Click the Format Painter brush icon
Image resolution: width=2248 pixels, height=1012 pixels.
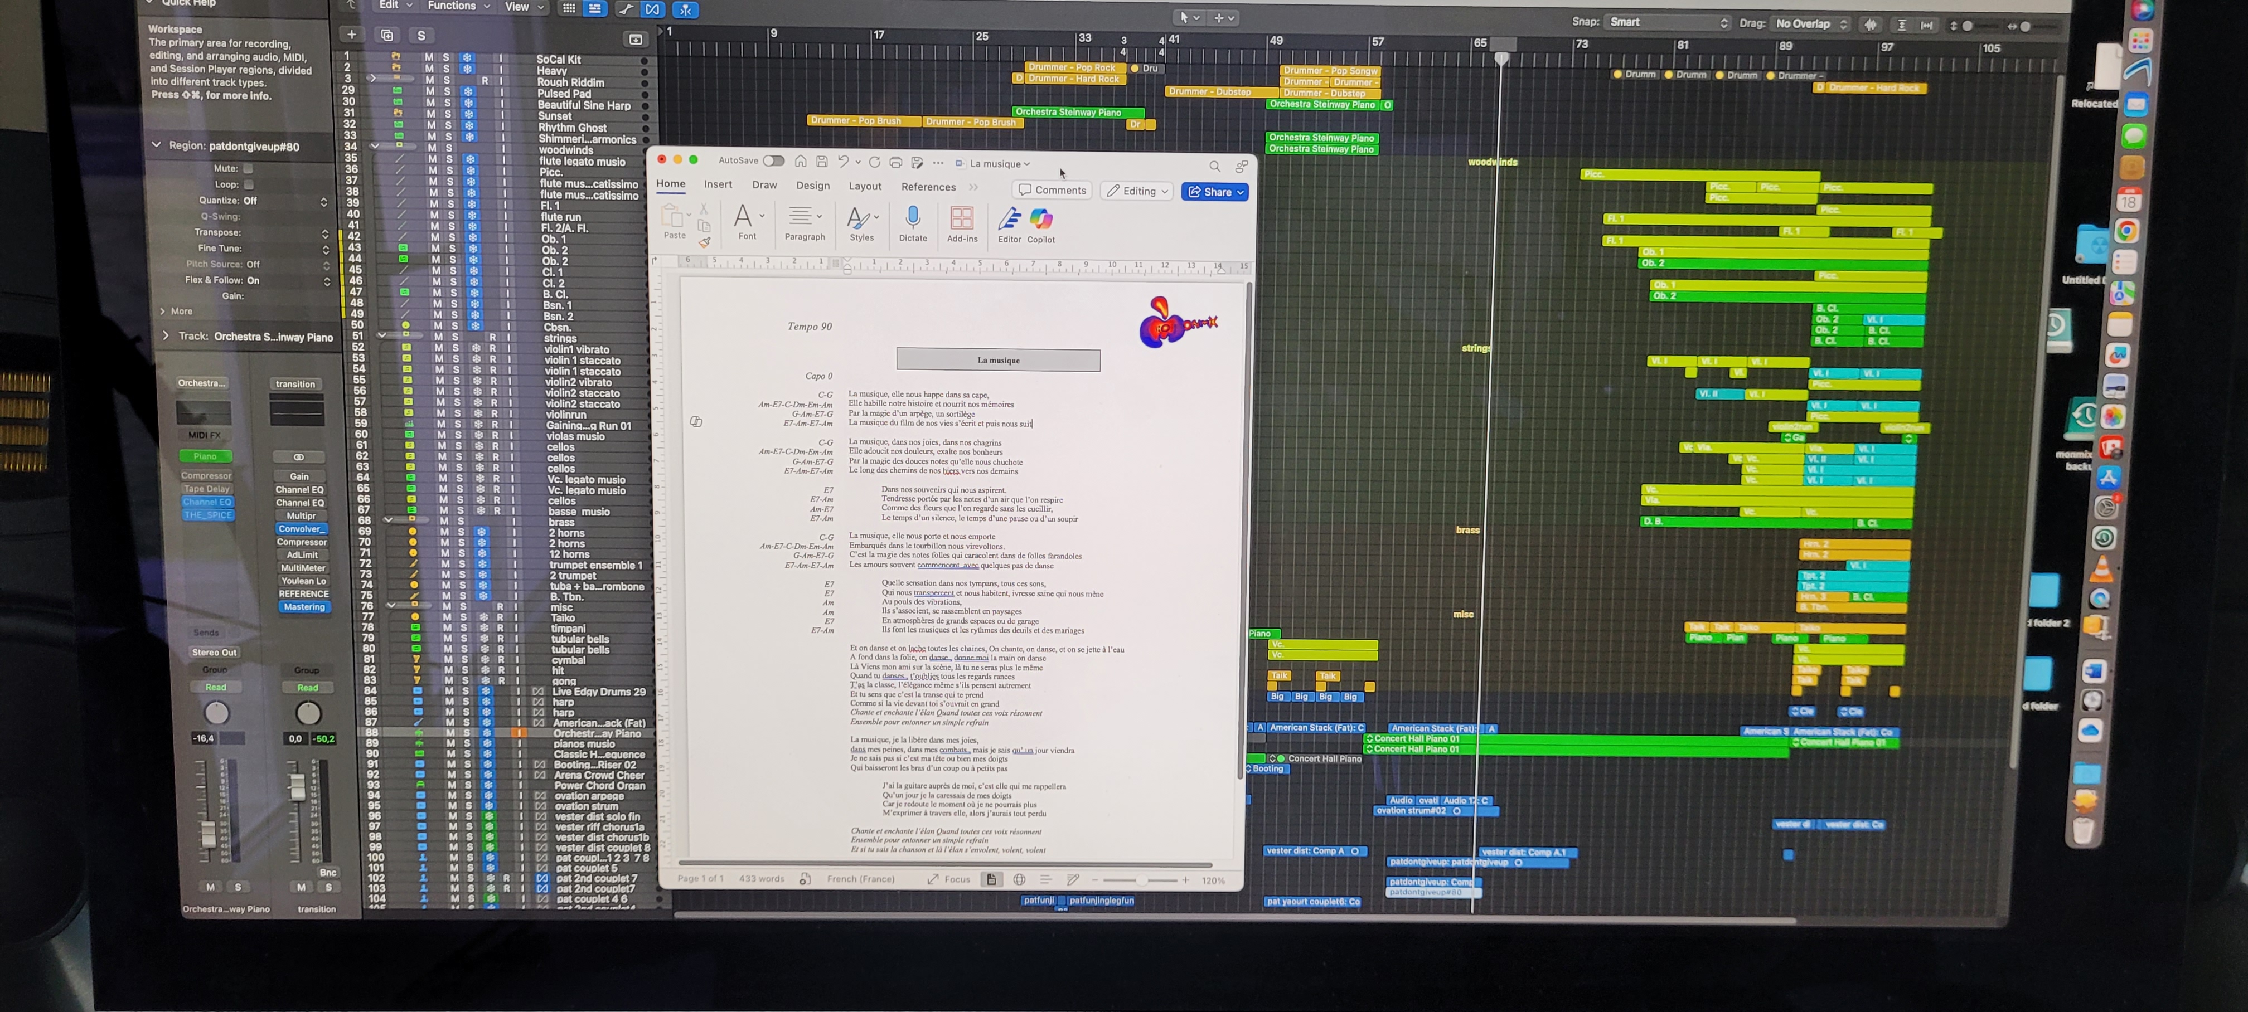pyautogui.click(x=704, y=242)
